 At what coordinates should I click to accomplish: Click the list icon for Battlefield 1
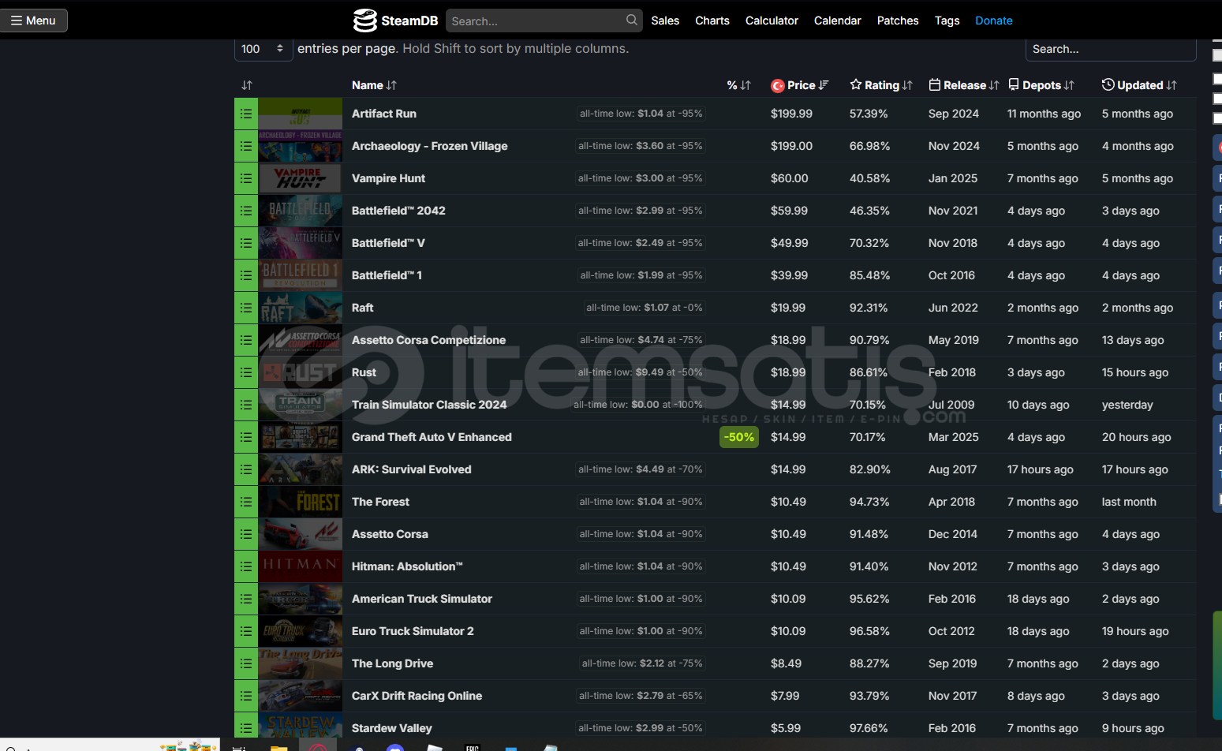246,275
